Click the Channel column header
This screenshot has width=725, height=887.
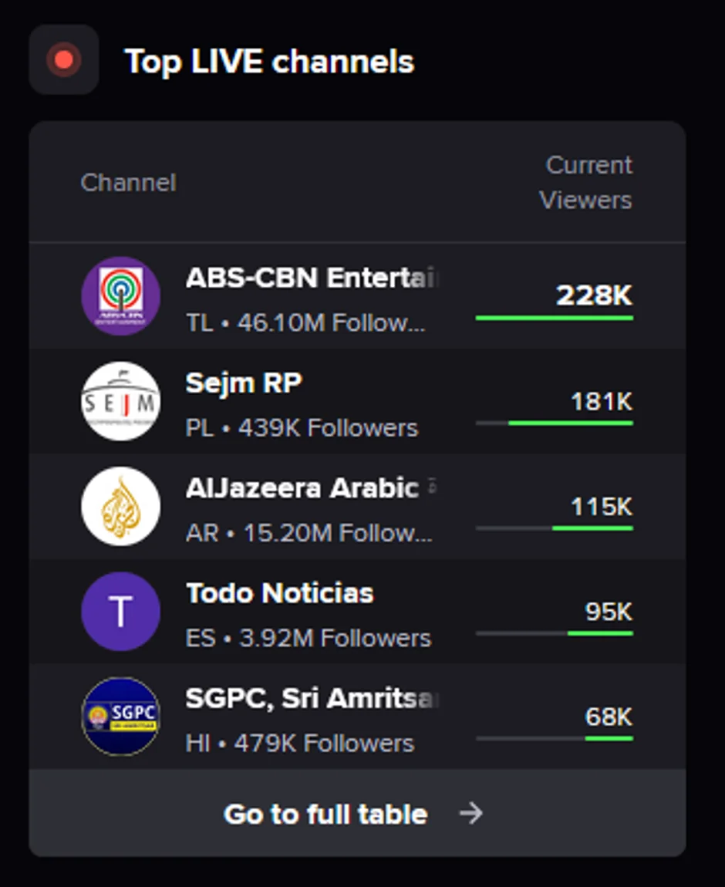[x=128, y=183]
